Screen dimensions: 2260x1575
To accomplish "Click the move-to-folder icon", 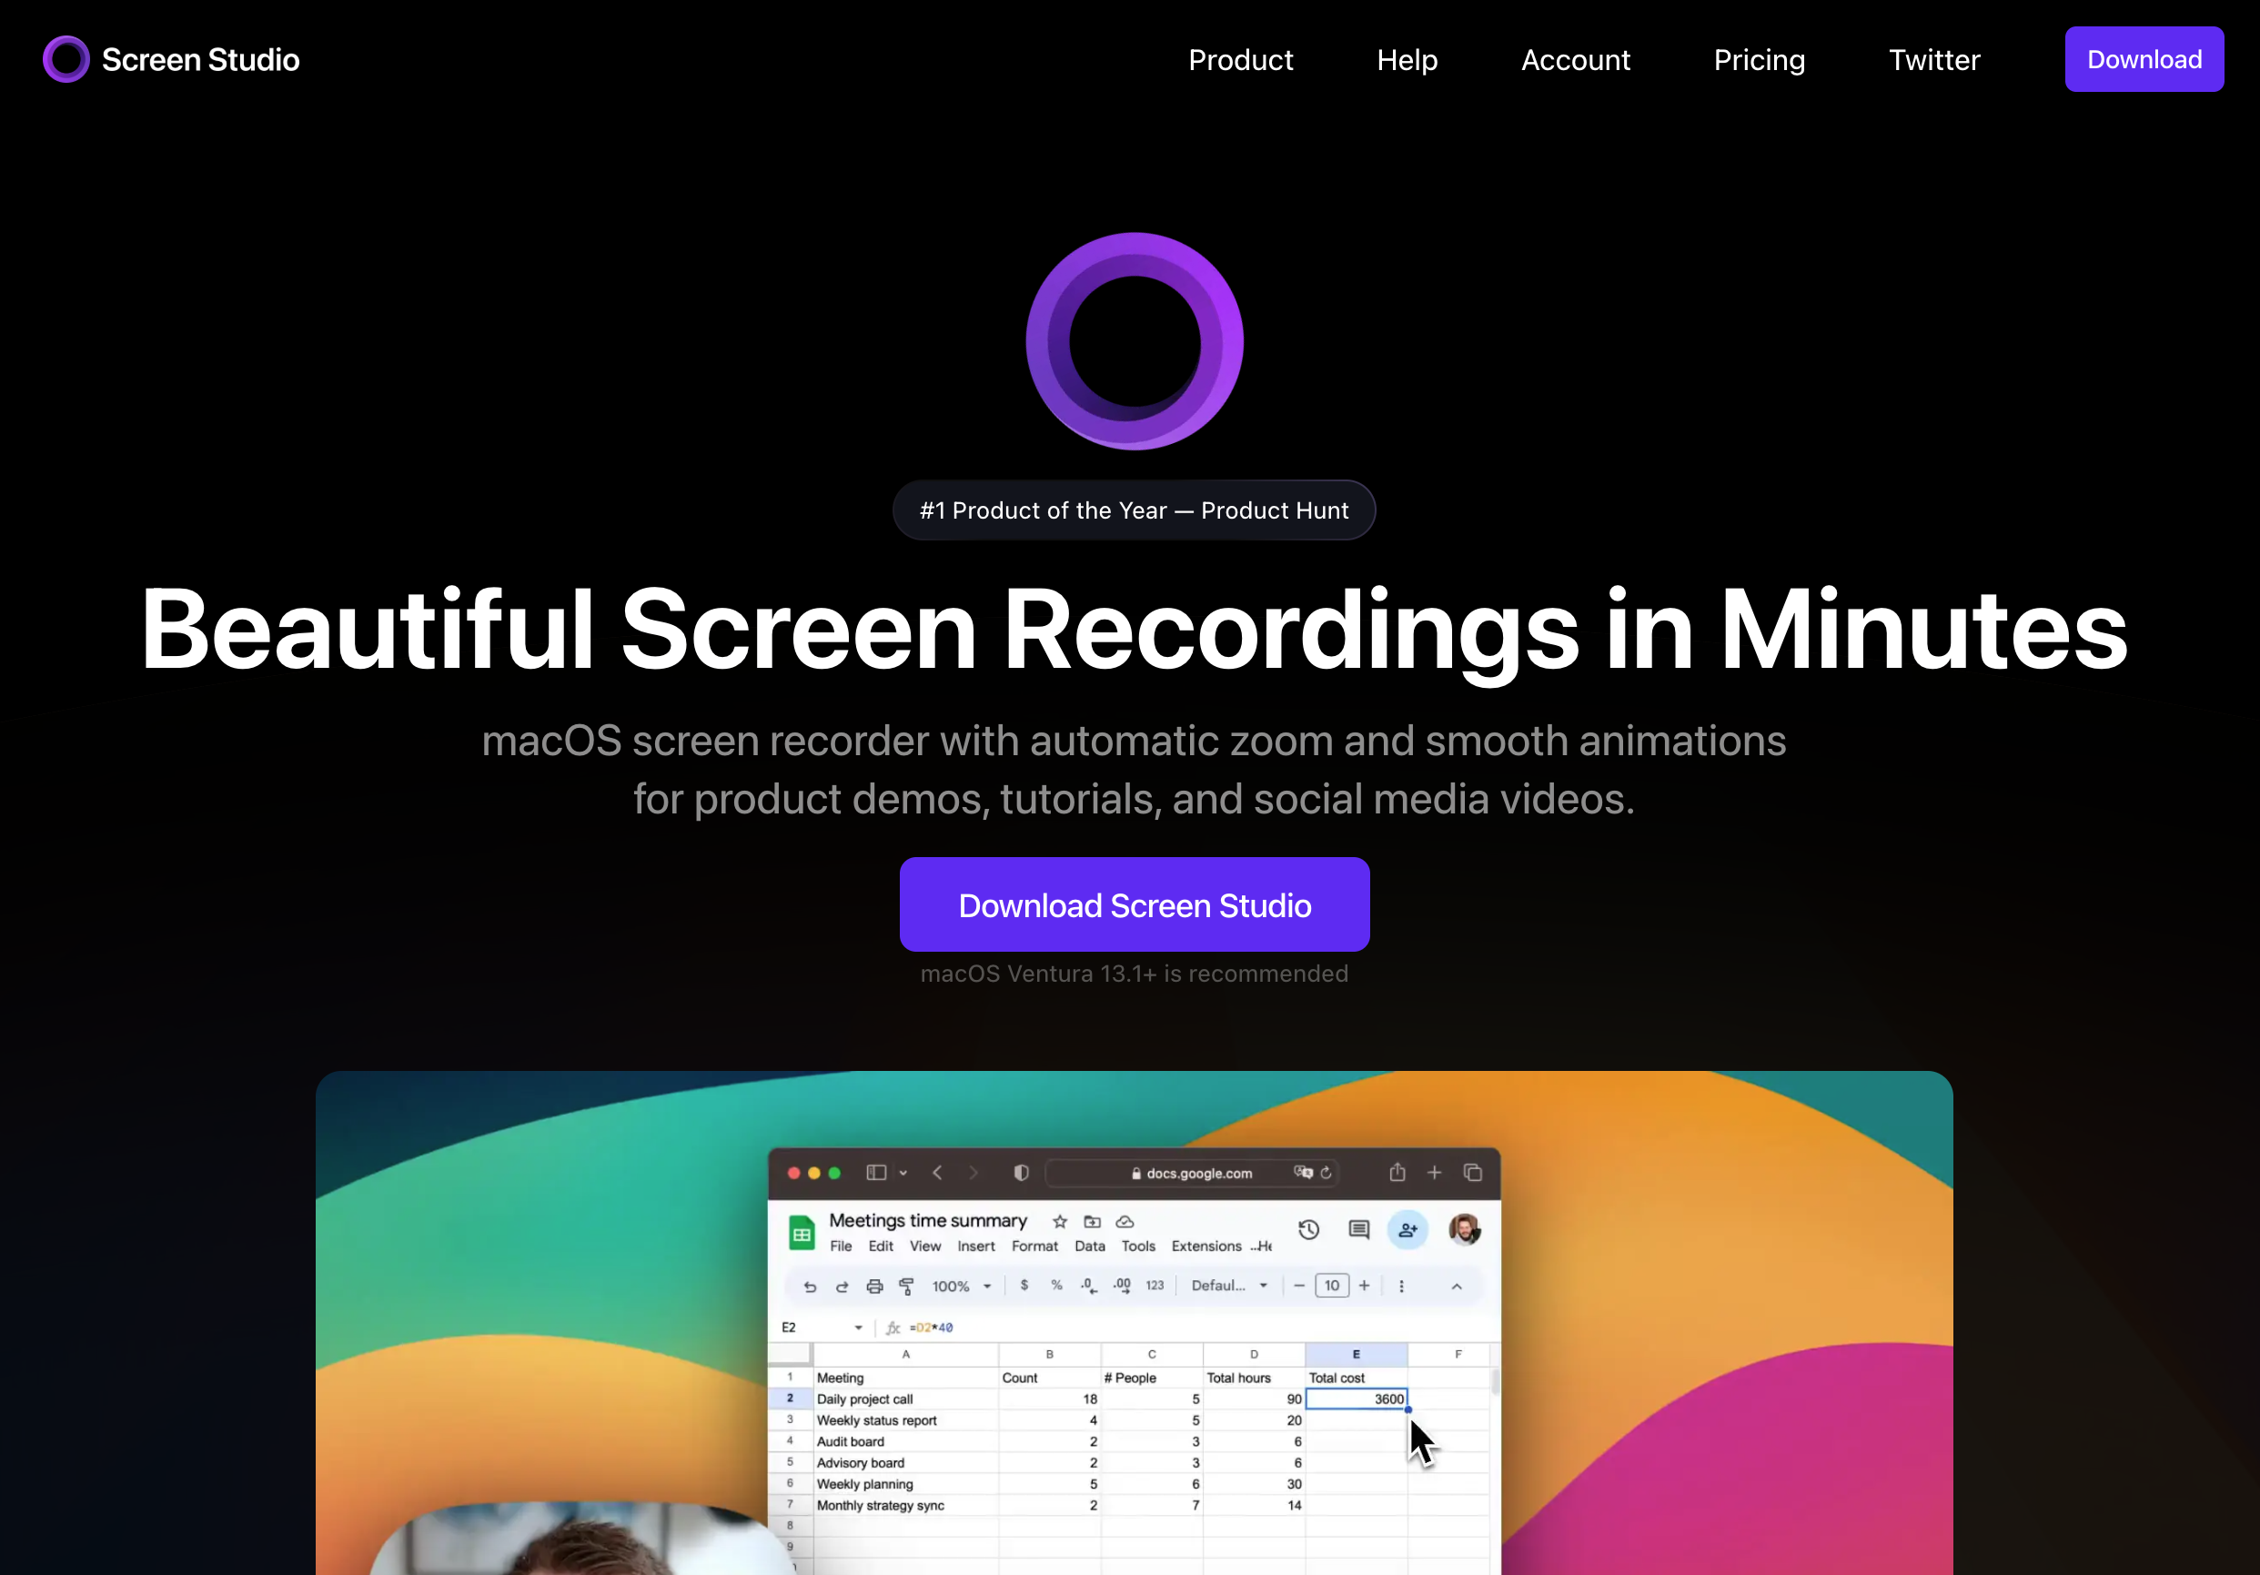I will pyautogui.click(x=1092, y=1222).
